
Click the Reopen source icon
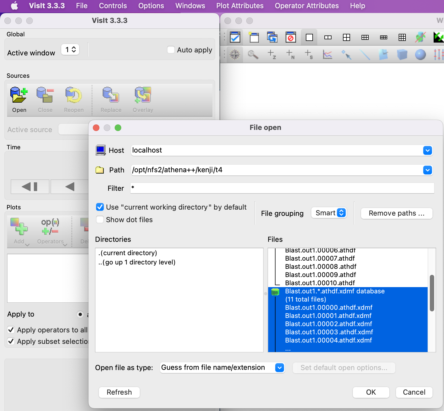(73, 95)
